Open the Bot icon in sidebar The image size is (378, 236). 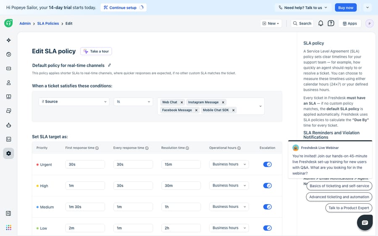click(x=9, y=125)
